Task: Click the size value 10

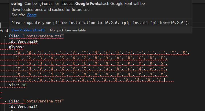Action: (24, 85)
